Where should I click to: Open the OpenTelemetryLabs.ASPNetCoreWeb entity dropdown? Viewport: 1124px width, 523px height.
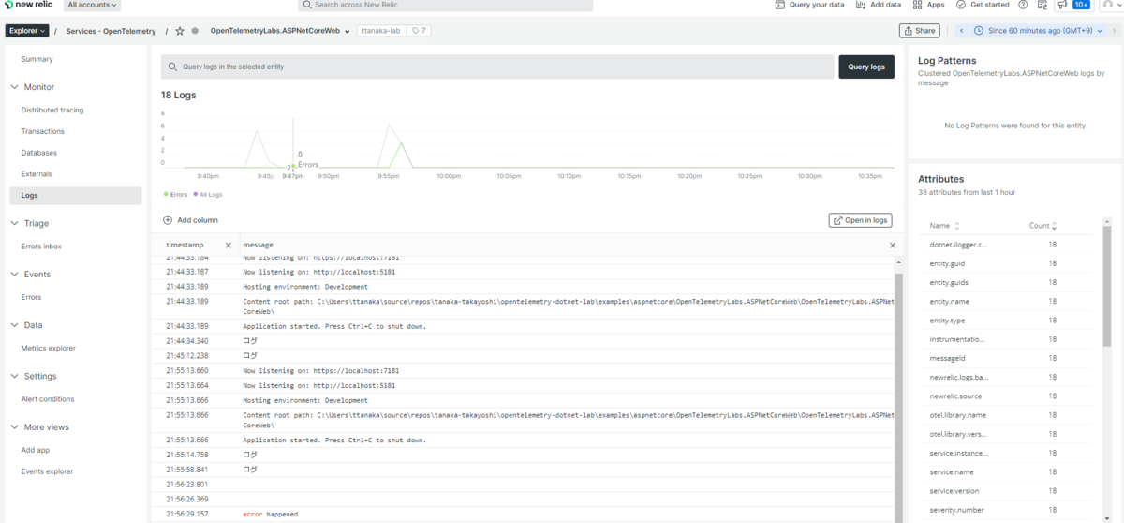click(280, 31)
